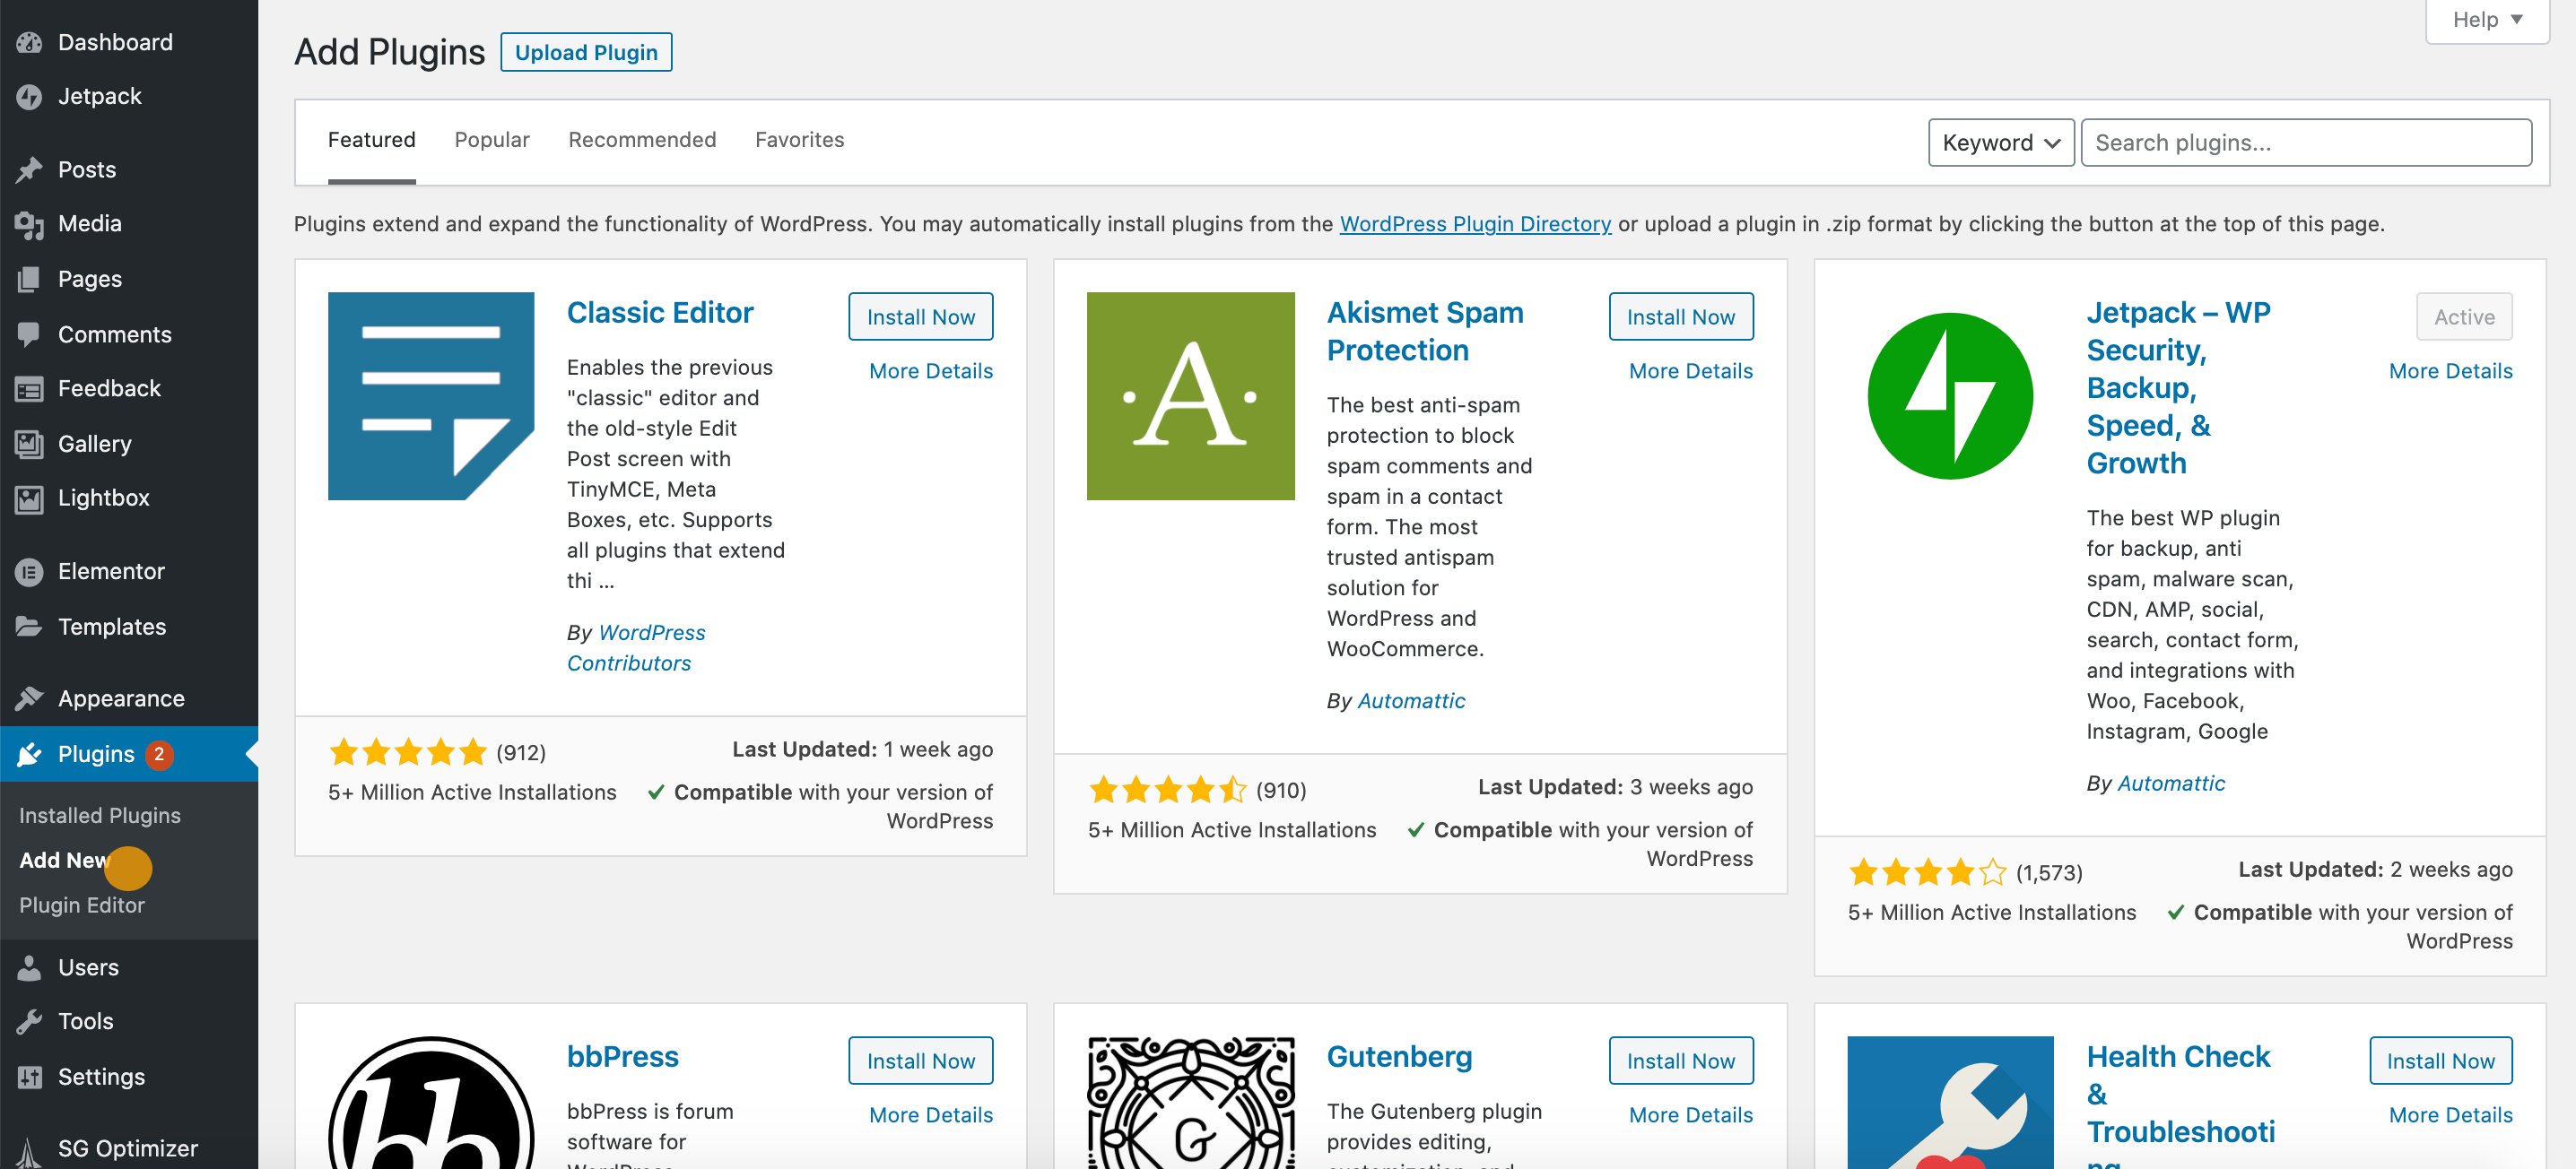This screenshot has height=1169, width=2576.
Task: Click the Gutenberg plugin logo
Action: point(1190,1102)
